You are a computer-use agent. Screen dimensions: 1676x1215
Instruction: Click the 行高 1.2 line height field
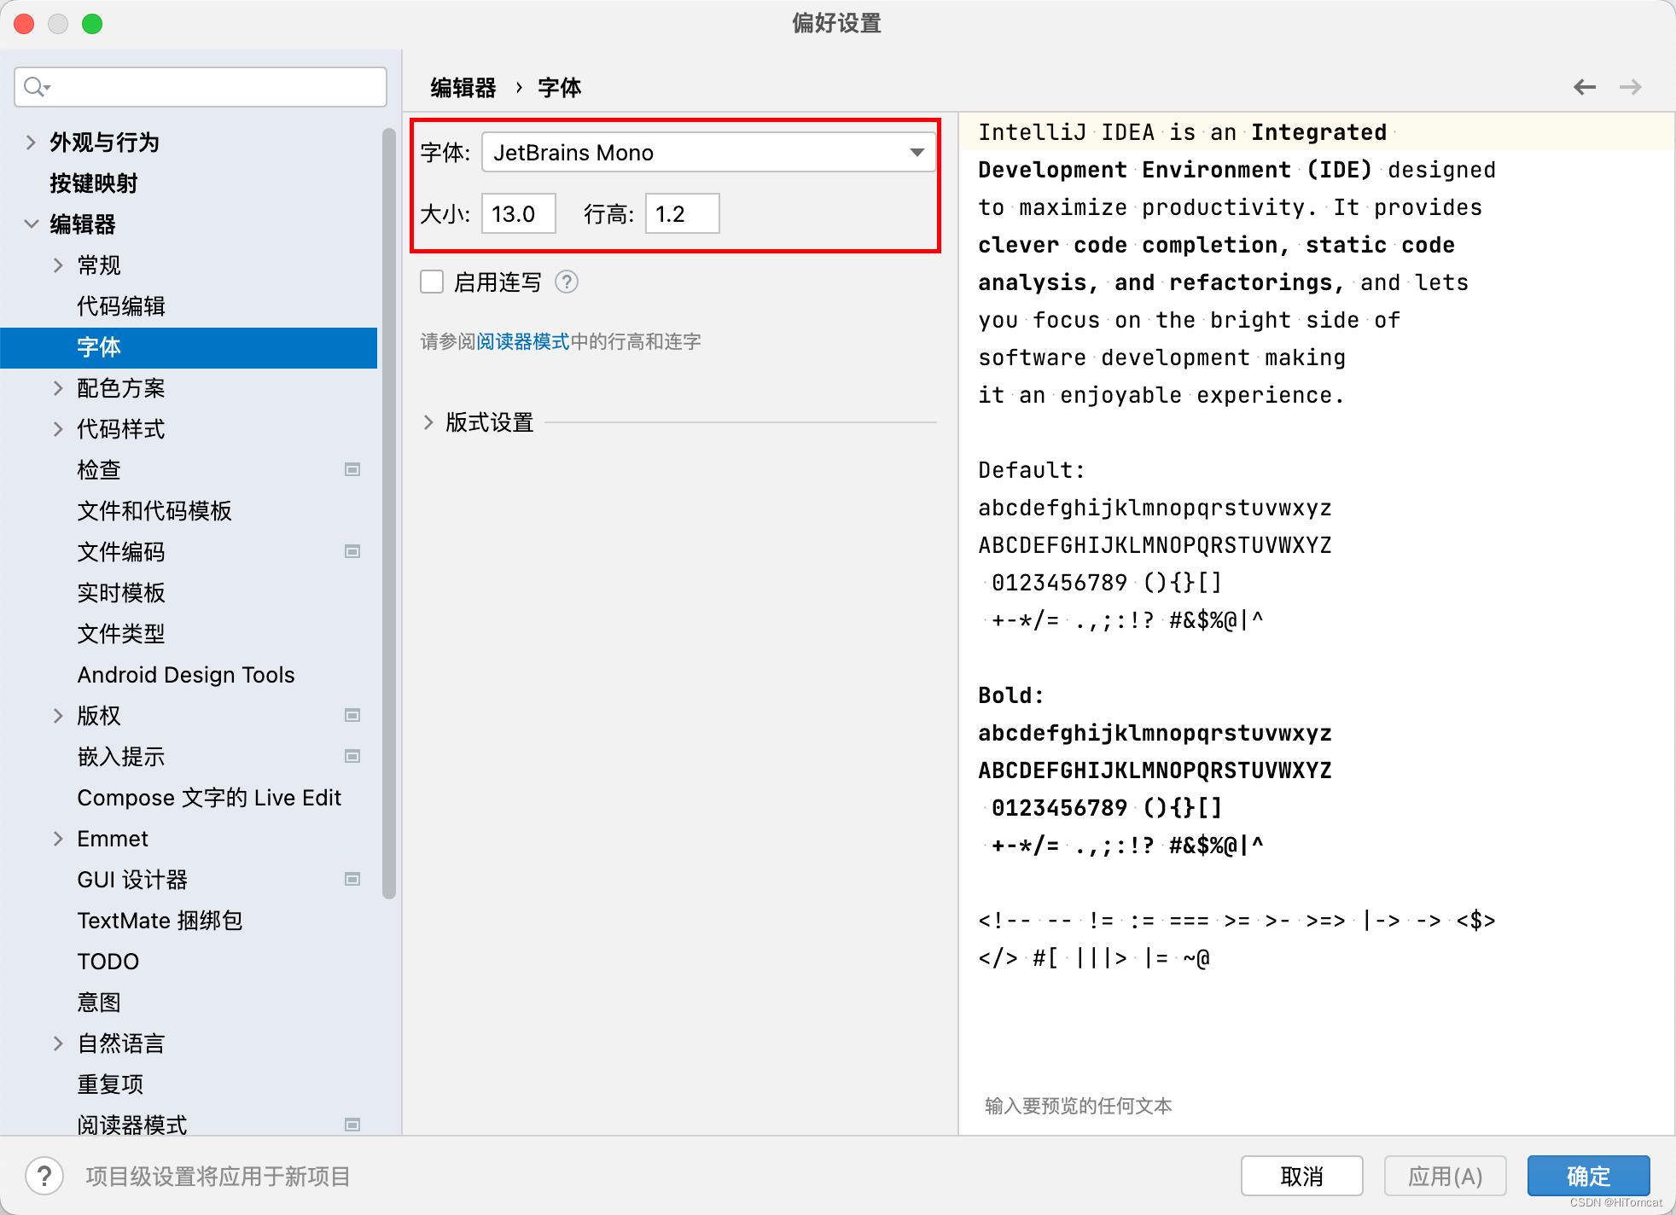coord(683,213)
